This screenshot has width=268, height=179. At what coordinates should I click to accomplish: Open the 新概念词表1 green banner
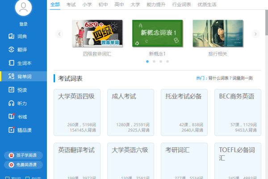(157, 33)
